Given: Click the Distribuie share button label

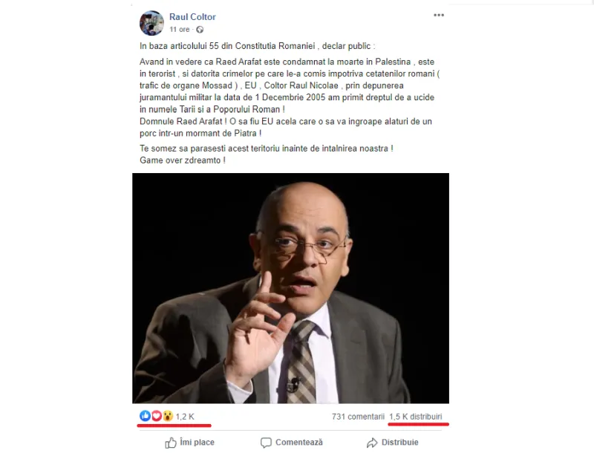Looking at the screenshot, I should (399, 443).
